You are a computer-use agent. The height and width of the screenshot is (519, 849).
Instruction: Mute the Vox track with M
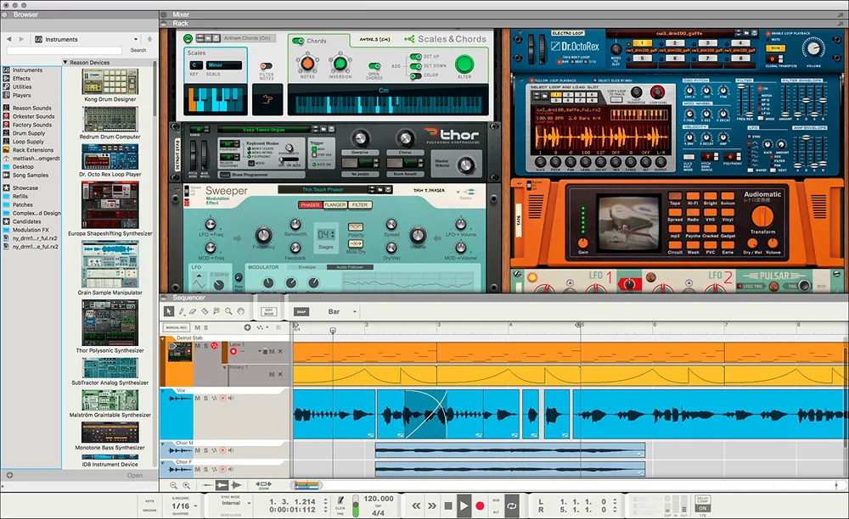coord(198,399)
